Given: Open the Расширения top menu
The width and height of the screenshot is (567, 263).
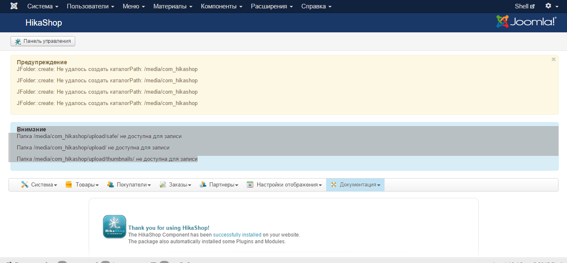Looking at the screenshot, I should [272, 6].
